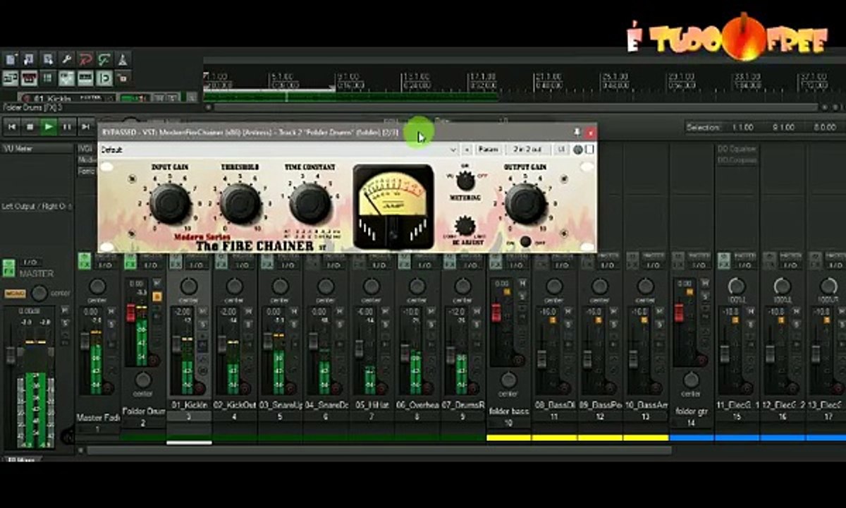Mute the Master track
Screen dimensions: 846x508
(65, 311)
